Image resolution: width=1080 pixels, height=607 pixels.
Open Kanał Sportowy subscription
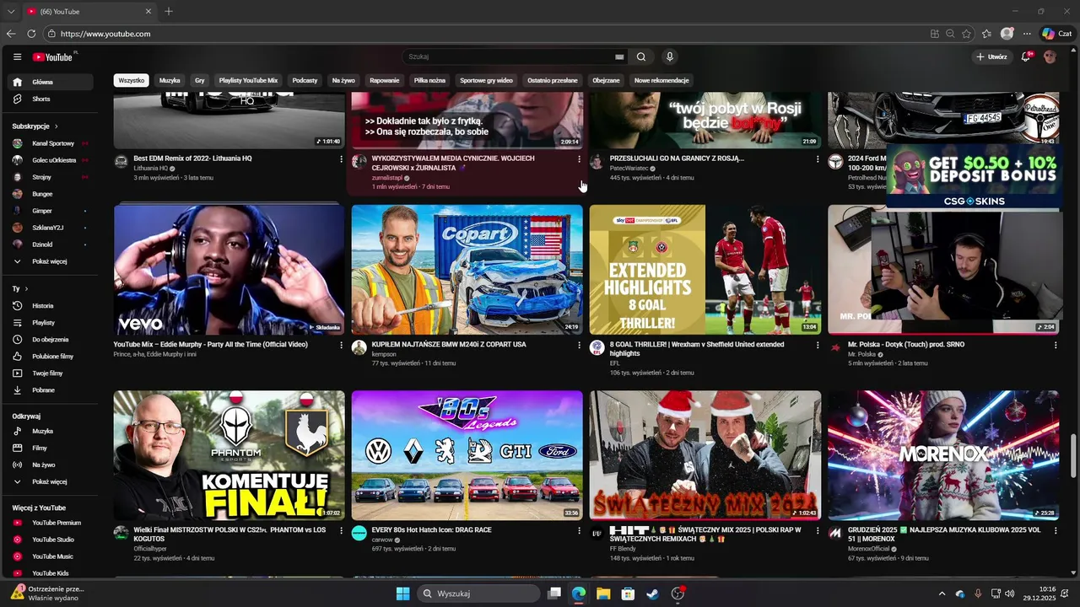coord(52,143)
